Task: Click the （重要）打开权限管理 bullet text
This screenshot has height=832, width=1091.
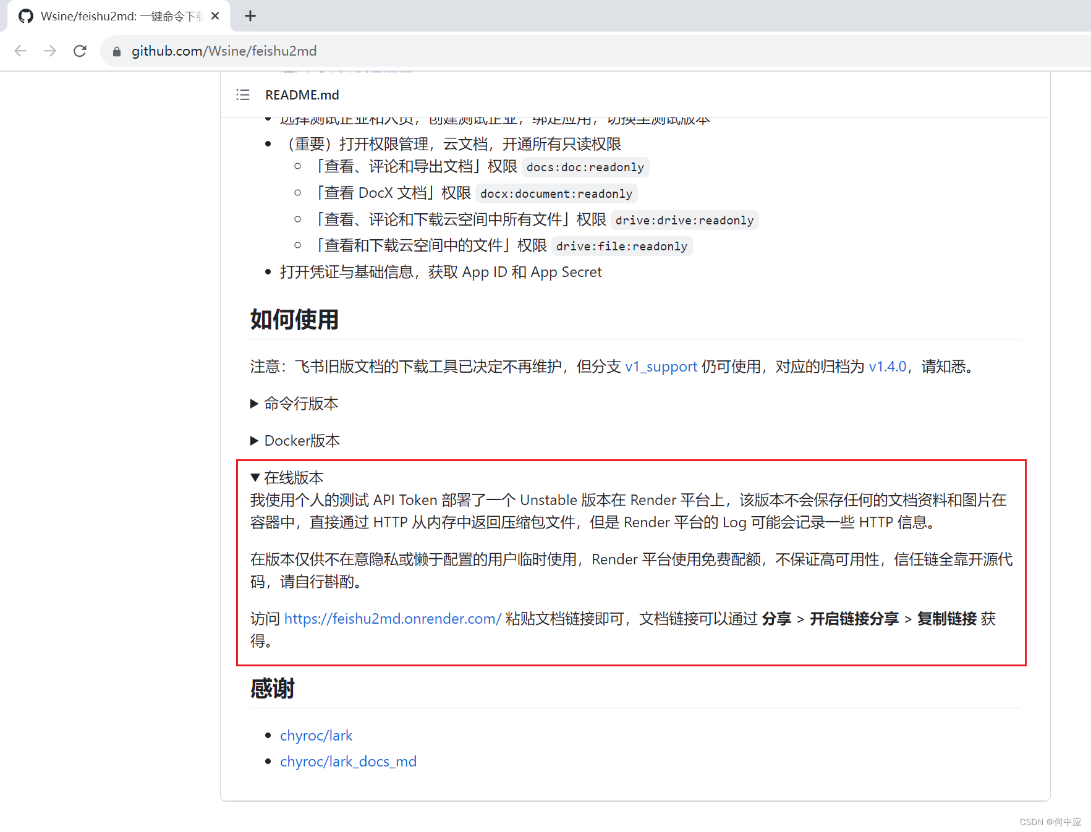Action: pos(451,144)
